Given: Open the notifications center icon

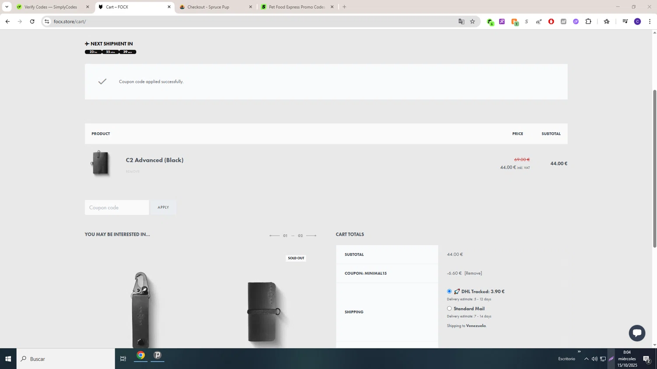Looking at the screenshot, I should (x=647, y=359).
